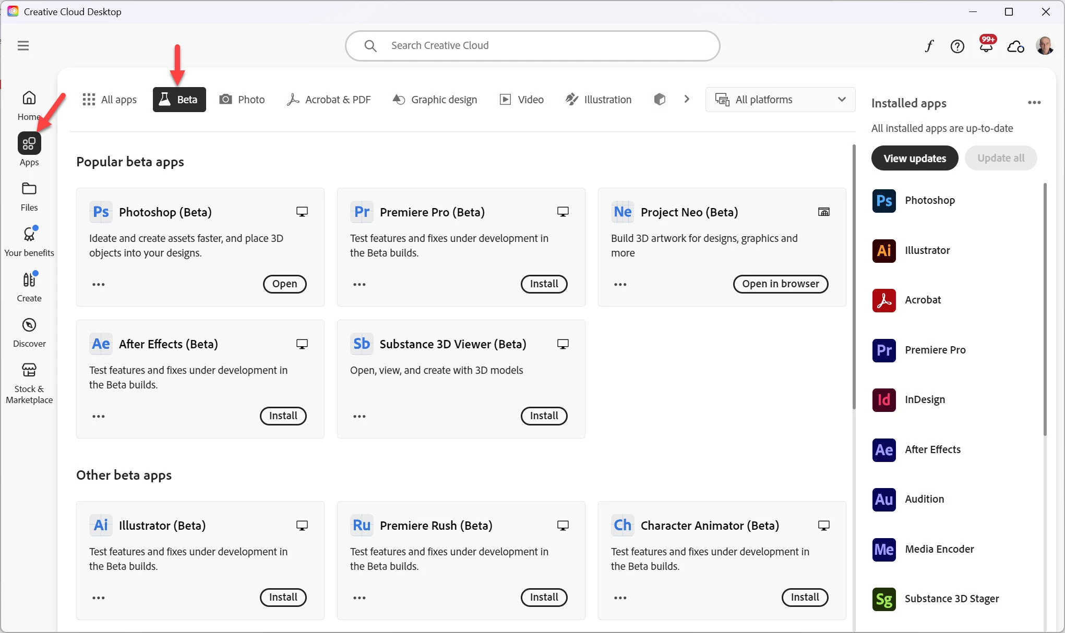1065x633 pixels.
Task: Expand the All platforms dropdown
Action: 780,100
